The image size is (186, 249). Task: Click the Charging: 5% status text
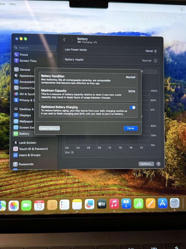tap(89, 42)
